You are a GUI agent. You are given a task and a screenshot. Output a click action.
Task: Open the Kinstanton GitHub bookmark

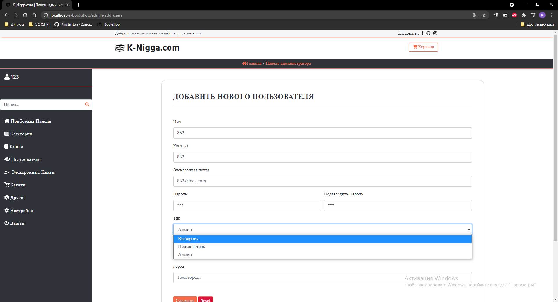tap(74, 24)
